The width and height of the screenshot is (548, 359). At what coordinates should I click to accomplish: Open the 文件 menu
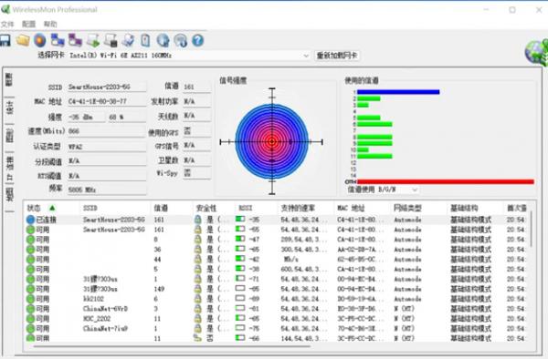[7, 24]
